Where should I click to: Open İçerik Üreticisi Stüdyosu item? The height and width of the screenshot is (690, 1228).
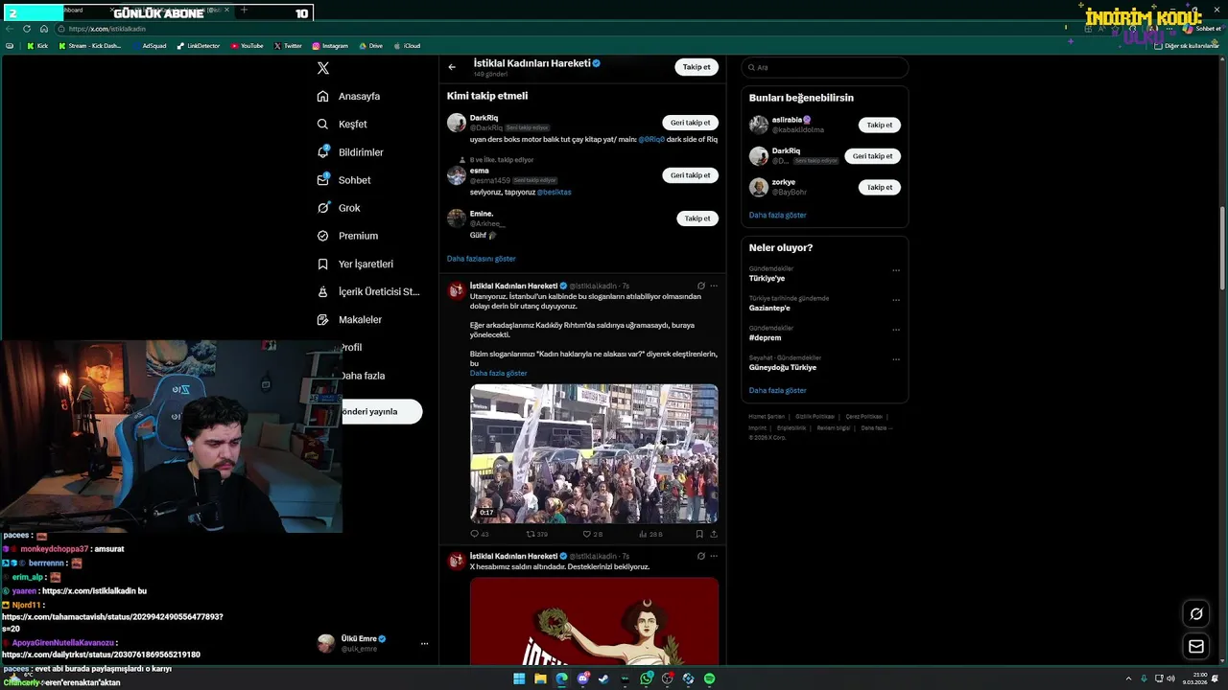click(x=368, y=291)
